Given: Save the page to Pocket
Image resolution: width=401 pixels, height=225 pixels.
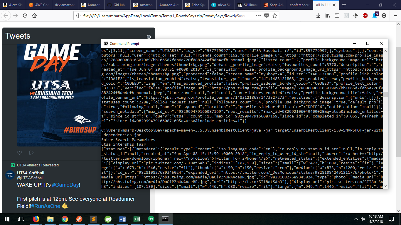Looking at the screenshot, I should coord(266,16).
